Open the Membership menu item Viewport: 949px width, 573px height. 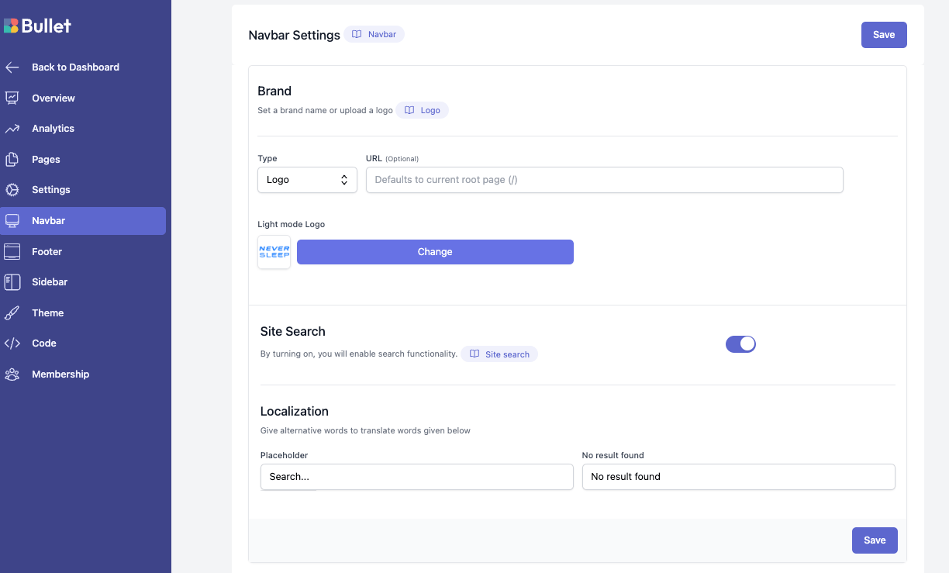[x=60, y=375]
